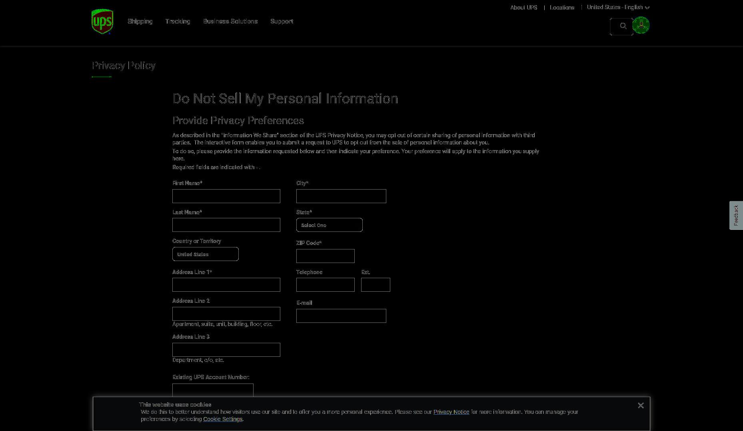
Task: Open the search magnifier icon
Action: (623, 26)
